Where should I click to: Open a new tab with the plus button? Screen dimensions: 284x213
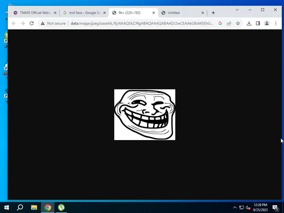click(213, 13)
